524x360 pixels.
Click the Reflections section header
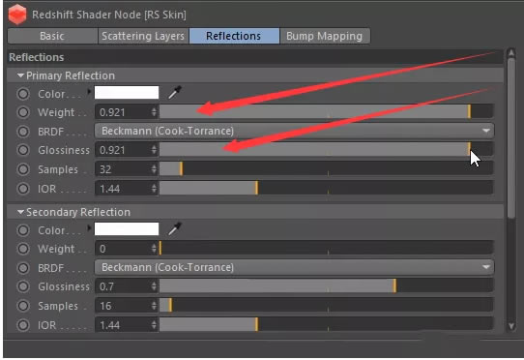pos(255,57)
